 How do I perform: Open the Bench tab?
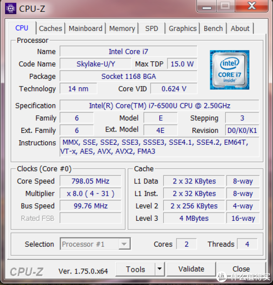point(213,28)
